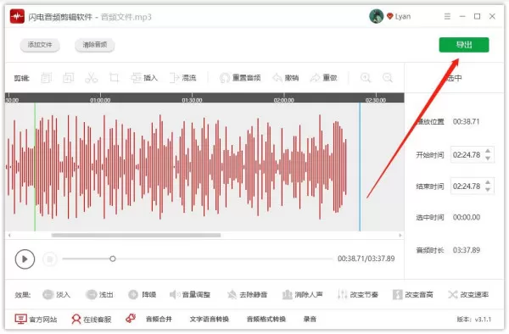
Task: Open the 音频合并 audio merge tool
Action: click(x=159, y=319)
